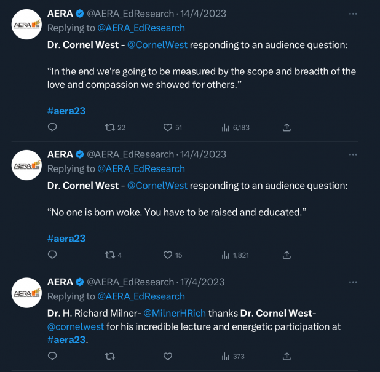Open the 17/4/2023 tweet timestamp

click(203, 282)
